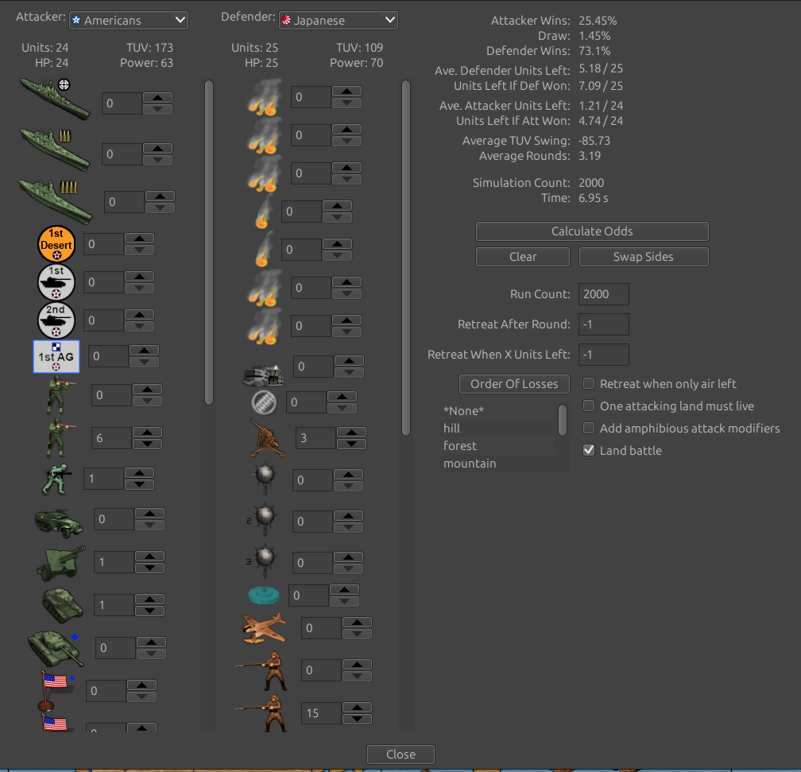801x772 pixels.
Task: Select the 1st AG unit icon
Action: 56,356
